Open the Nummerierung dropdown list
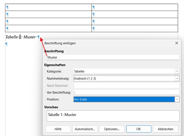Viewport: 184px width, 136px height. [x=177, y=78]
